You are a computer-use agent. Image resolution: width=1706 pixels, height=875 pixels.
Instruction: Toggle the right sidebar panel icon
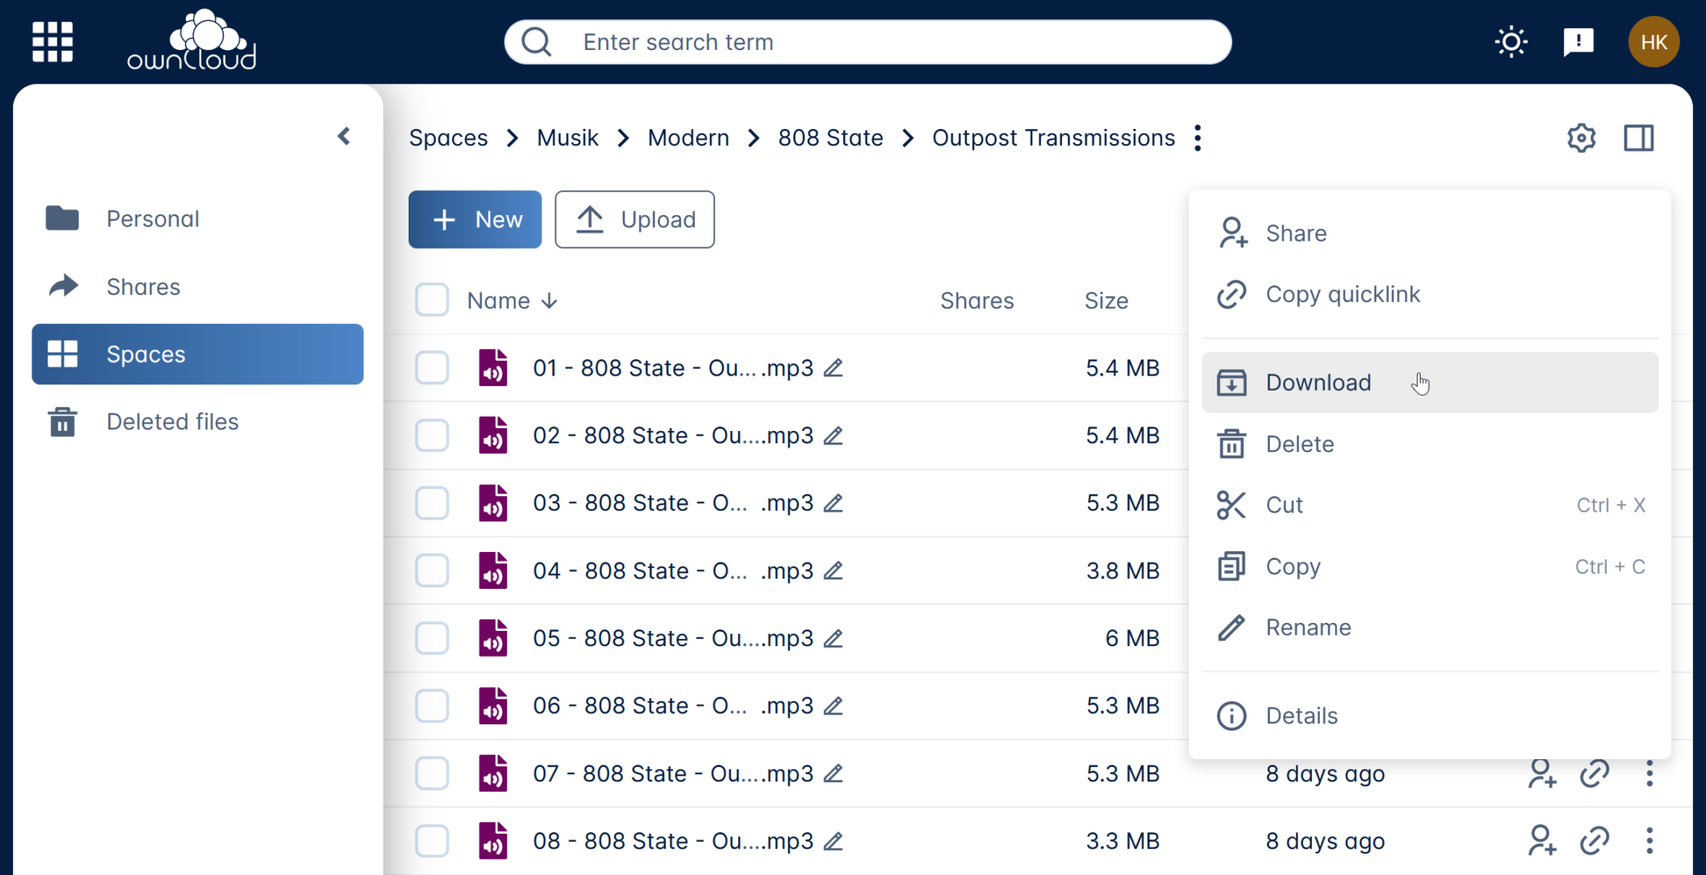[x=1638, y=138]
